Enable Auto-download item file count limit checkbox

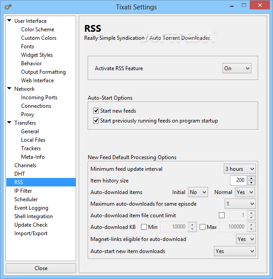point(222,216)
